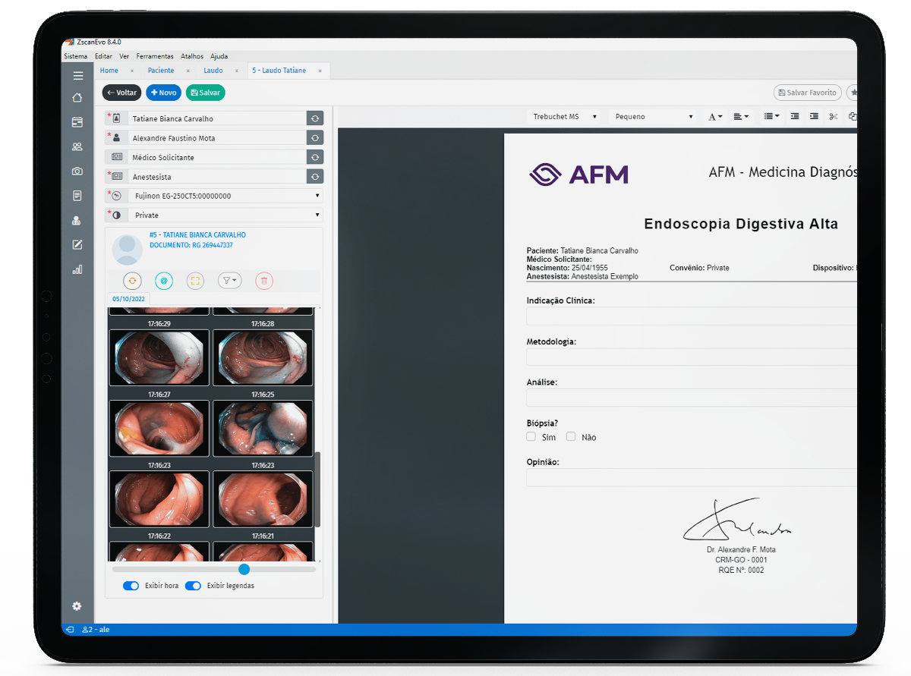The image size is (911, 676).
Task: Toggle the Exibir hora switch
Action: click(131, 586)
